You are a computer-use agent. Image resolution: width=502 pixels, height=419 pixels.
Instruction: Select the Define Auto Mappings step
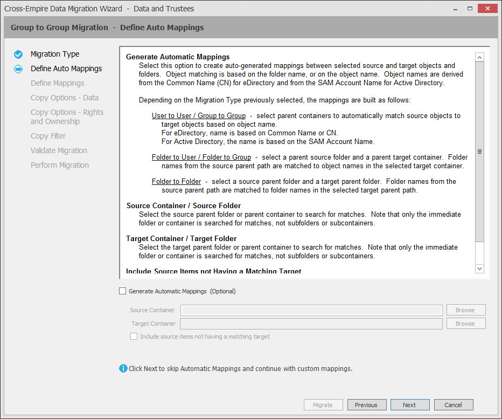pyautogui.click(x=66, y=68)
